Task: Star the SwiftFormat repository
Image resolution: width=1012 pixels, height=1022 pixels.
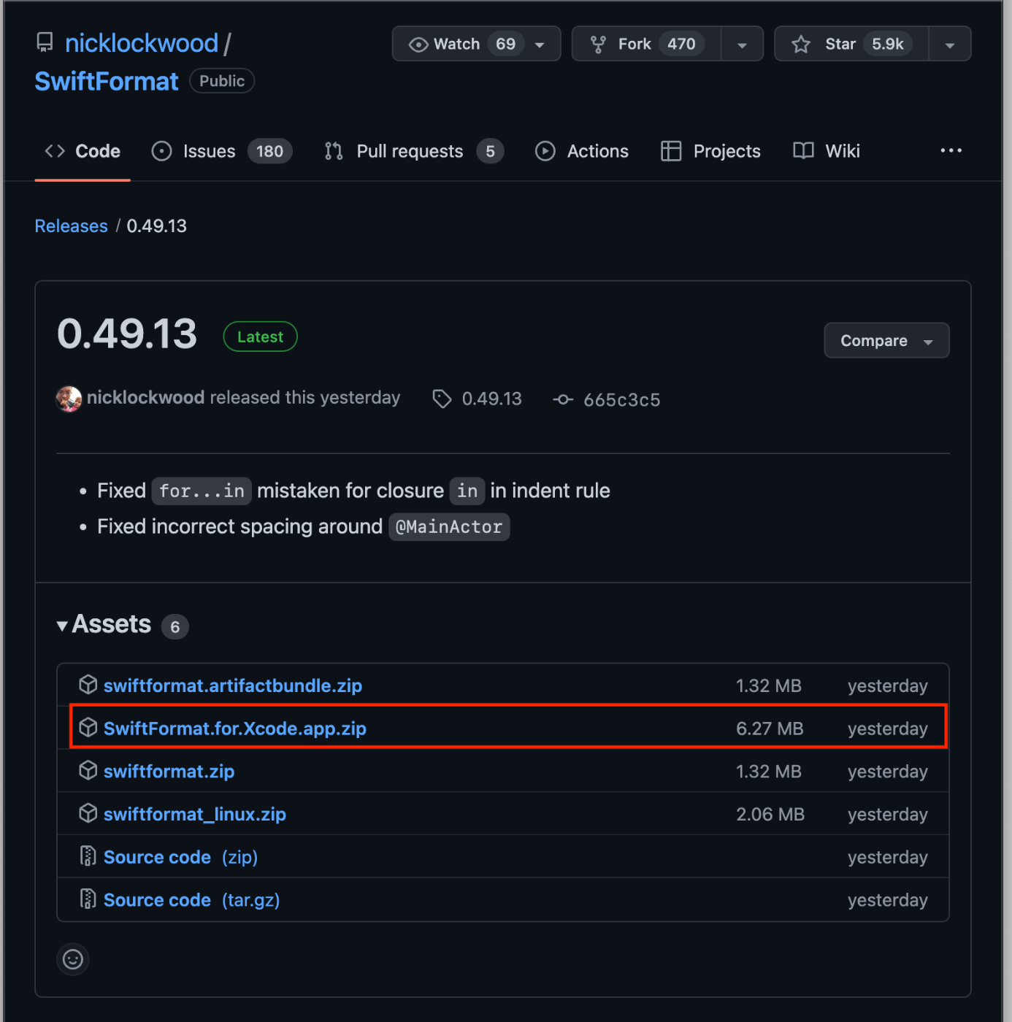Action: pyautogui.click(x=851, y=44)
